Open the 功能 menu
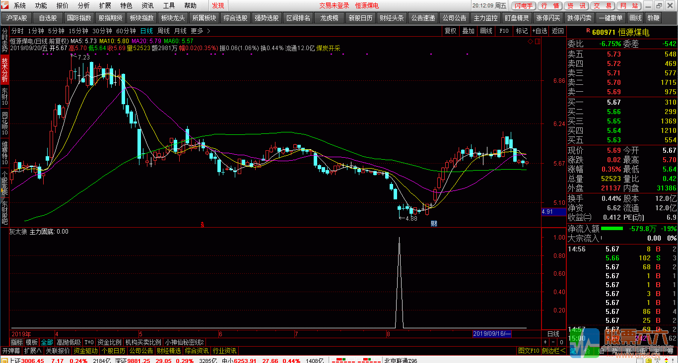This screenshot has height=363, width=678. [x=41, y=5]
